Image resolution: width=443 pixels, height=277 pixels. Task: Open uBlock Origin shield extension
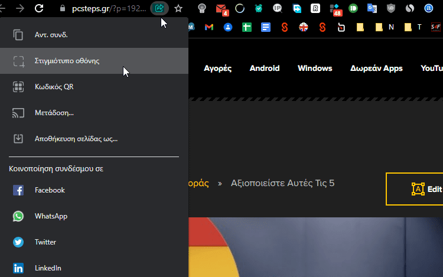tap(391, 8)
